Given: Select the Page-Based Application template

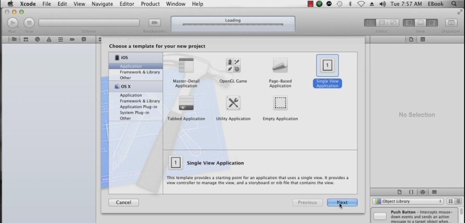Looking at the screenshot, I should 280,72.
